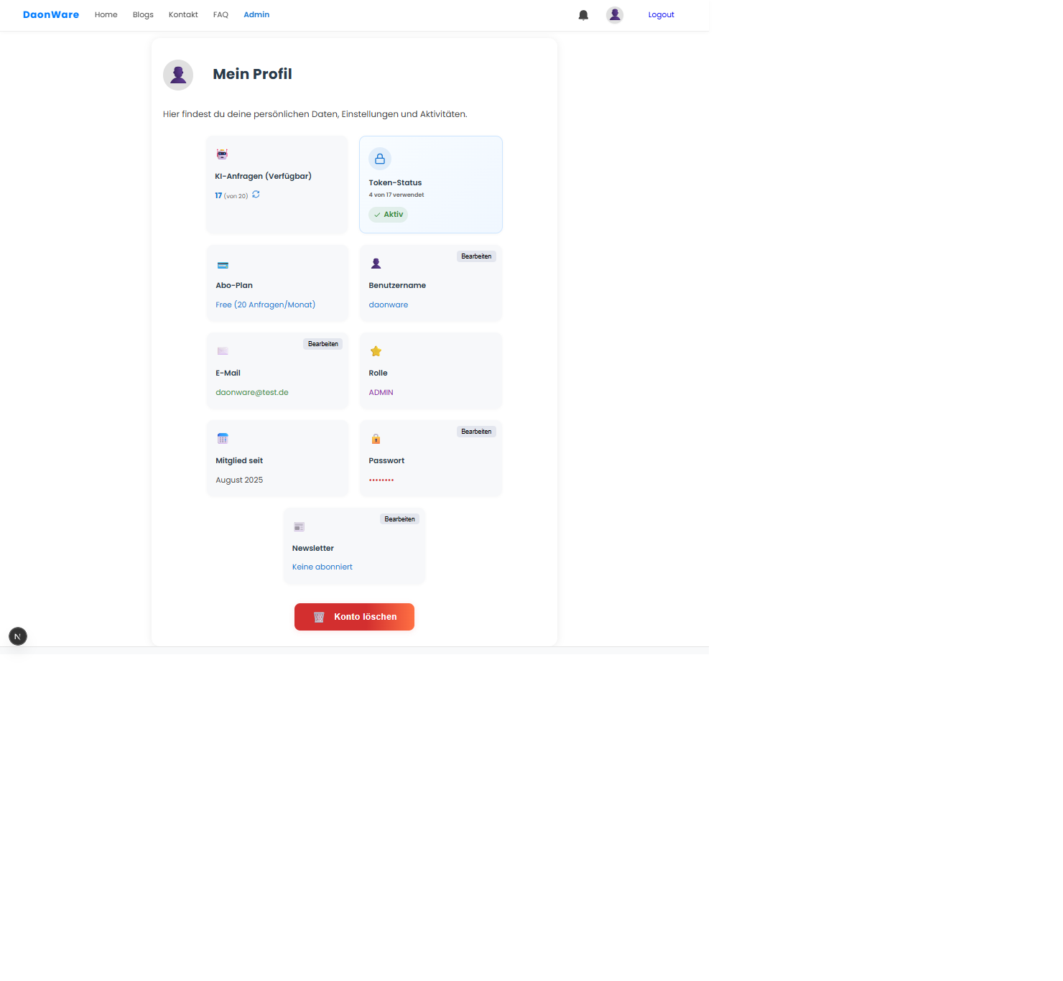Screen dimensions: 1063x981
Task: Click the Aktiv status badge
Action: tap(389, 214)
